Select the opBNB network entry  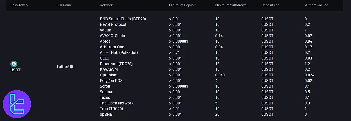[x=106, y=114]
